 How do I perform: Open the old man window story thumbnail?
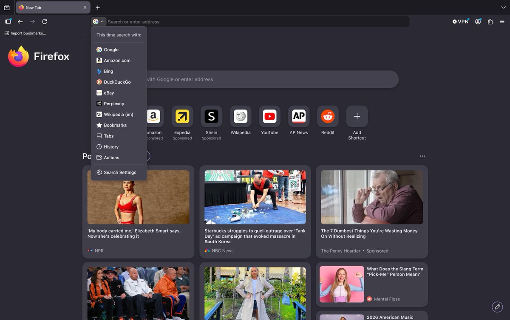372,197
